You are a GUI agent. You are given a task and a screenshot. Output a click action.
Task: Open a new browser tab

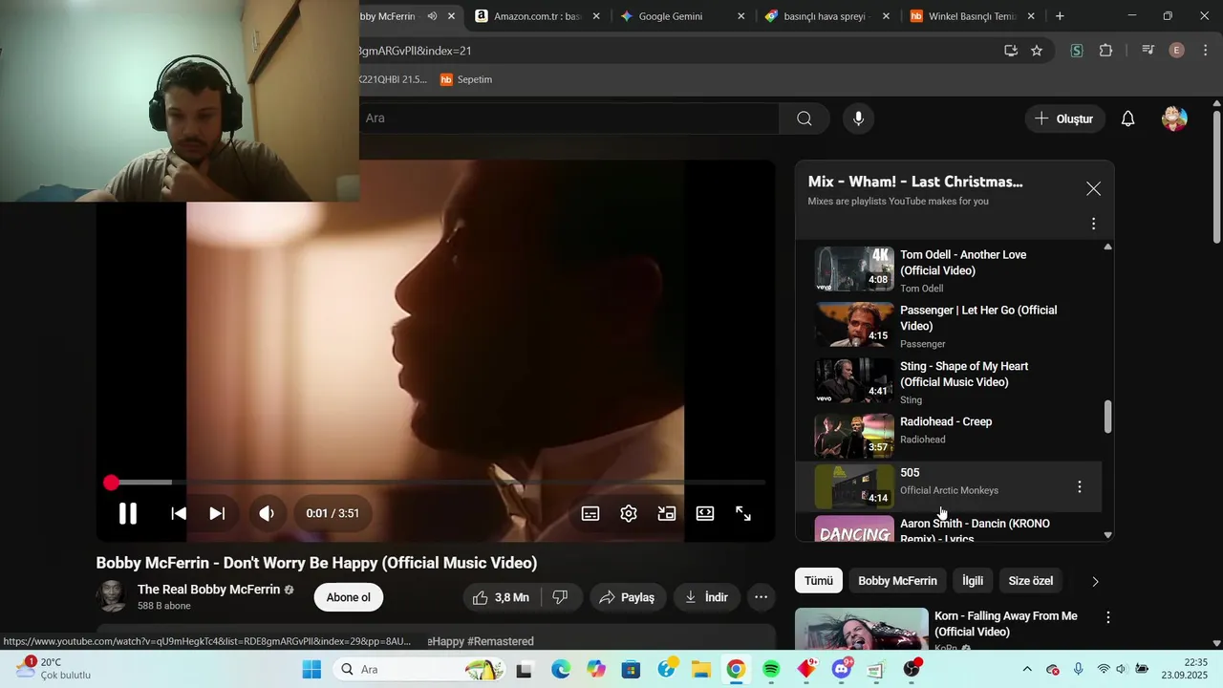coord(1060,16)
